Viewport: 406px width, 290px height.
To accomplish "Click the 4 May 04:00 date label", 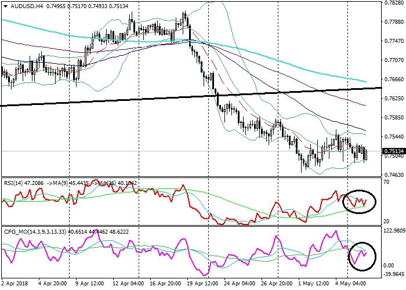I will [352, 284].
